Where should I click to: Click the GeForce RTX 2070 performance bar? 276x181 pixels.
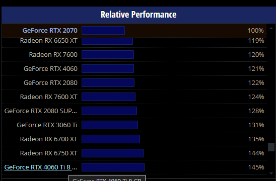pyautogui.click(x=103, y=30)
